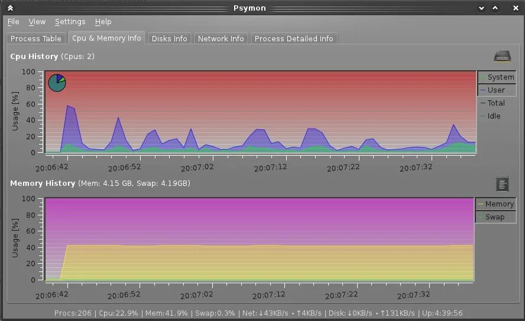
Task: Open the Process Detailed Info tab
Action: click(294, 38)
